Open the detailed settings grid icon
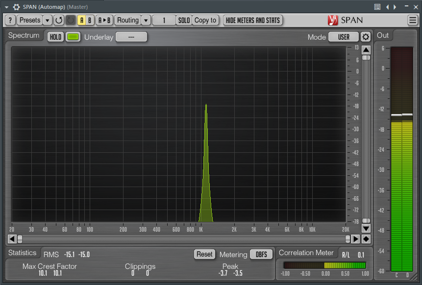 (x=377, y=7)
